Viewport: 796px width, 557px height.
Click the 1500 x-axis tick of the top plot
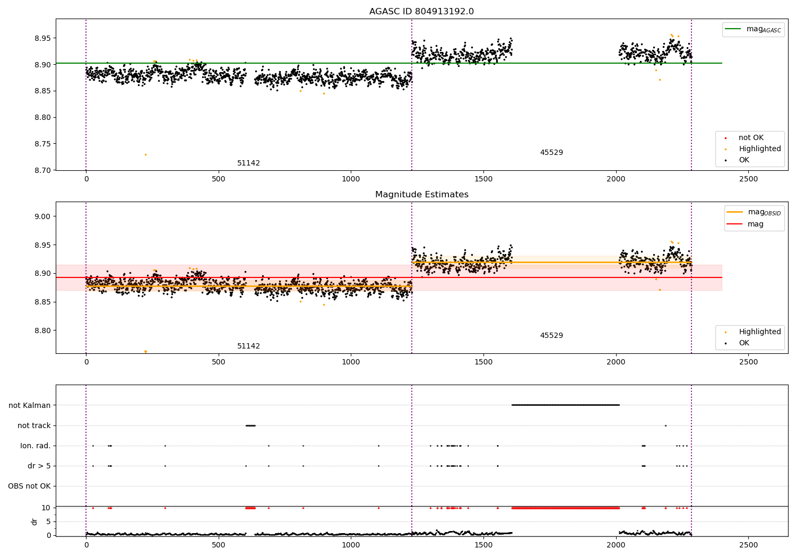tap(483, 179)
